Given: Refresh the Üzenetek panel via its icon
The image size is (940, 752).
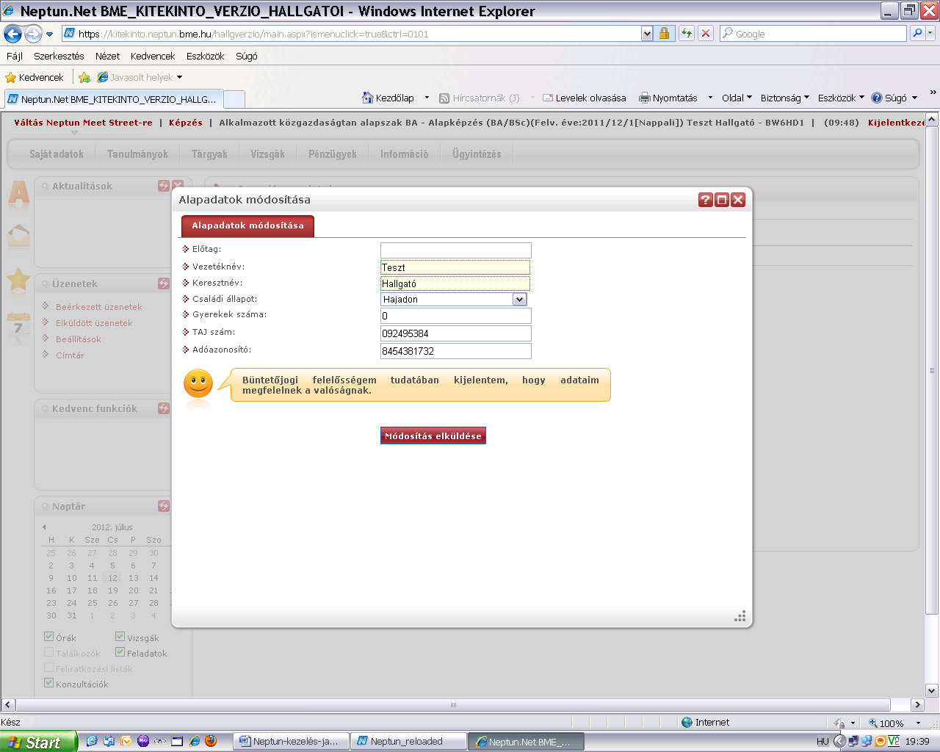Looking at the screenshot, I should [x=164, y=283].
